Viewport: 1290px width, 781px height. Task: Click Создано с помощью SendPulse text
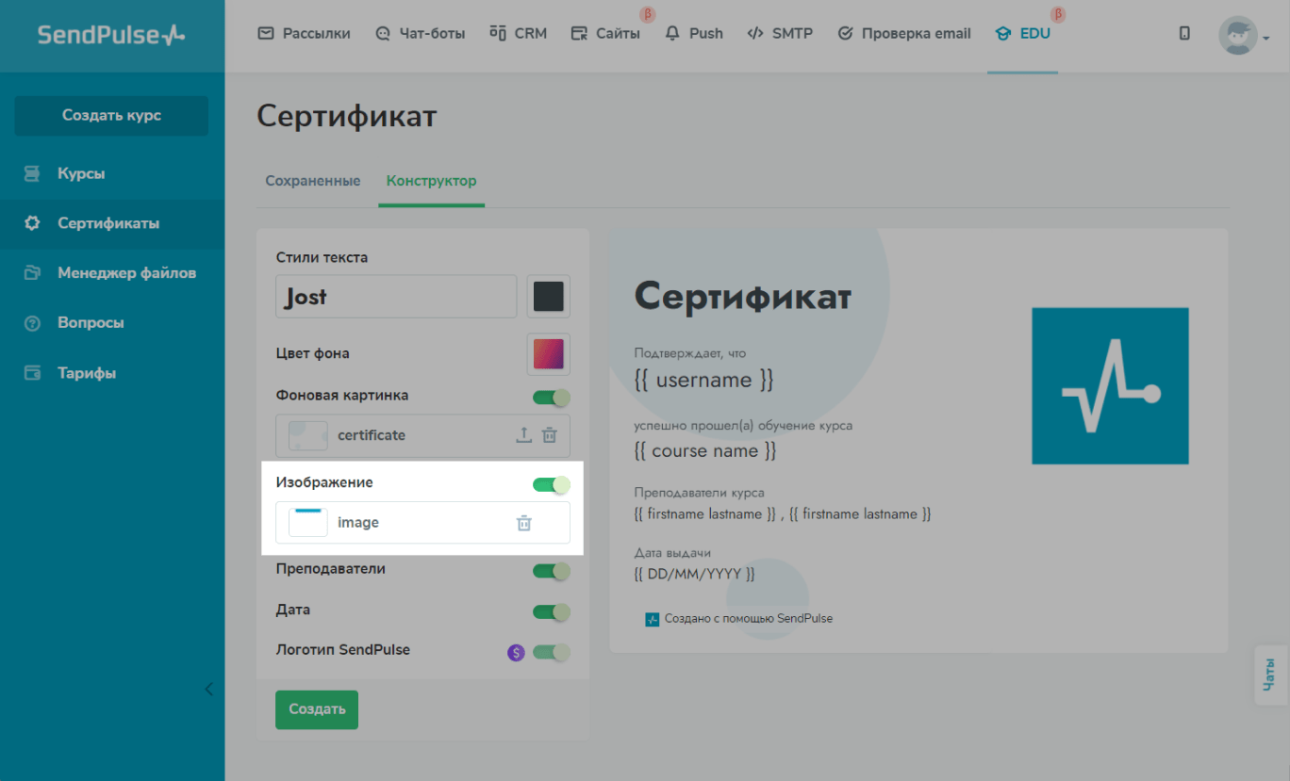[749, 620]
